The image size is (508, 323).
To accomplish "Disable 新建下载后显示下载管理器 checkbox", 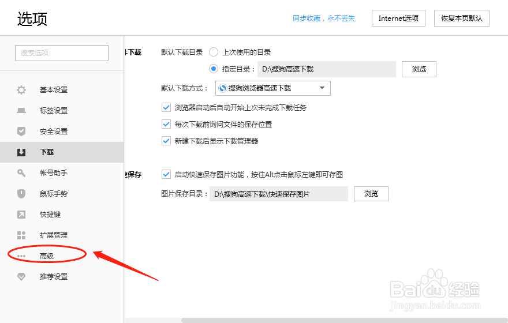I will coord(166,141).
